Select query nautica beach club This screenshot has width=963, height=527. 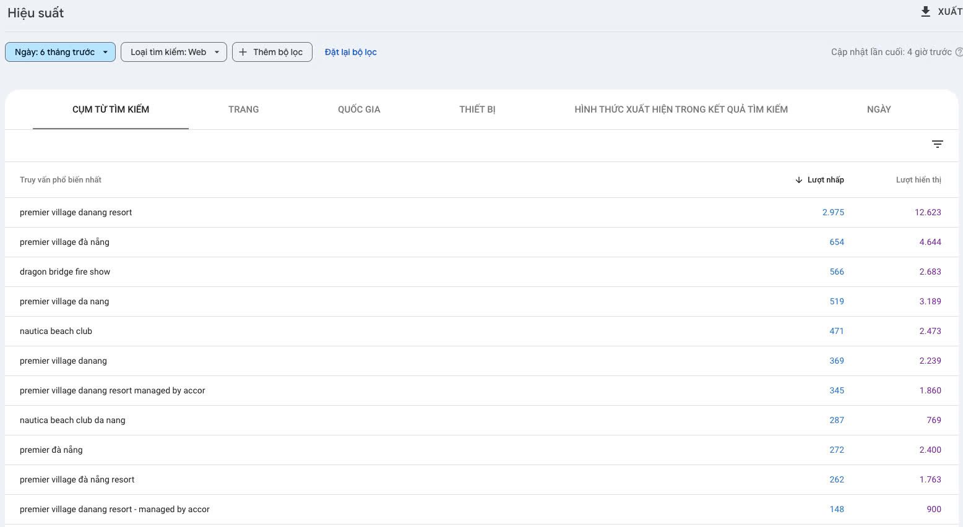(56, 331)
